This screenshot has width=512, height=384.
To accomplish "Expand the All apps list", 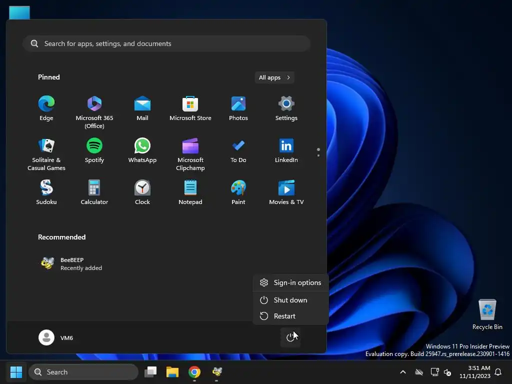I will [x=274, y=77].
